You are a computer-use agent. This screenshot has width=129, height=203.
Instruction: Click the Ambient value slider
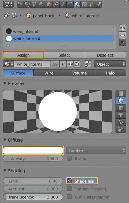pyautogui.click(x=33, y=189)
